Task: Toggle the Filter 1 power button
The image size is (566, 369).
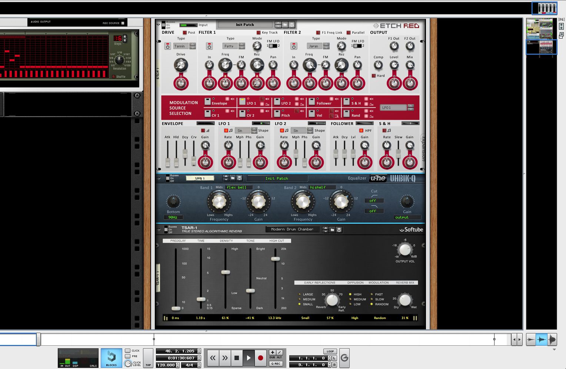Action: 209,46
